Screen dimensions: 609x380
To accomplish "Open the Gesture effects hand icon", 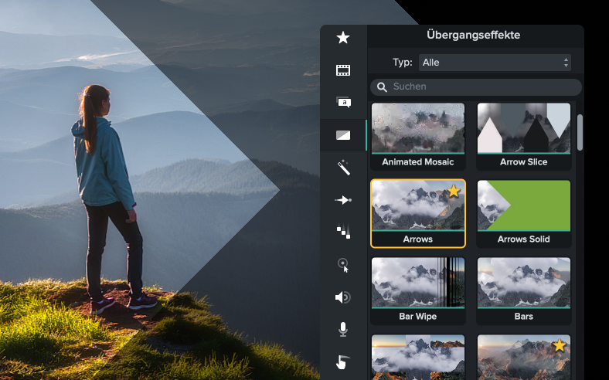I will coord(342,362).
